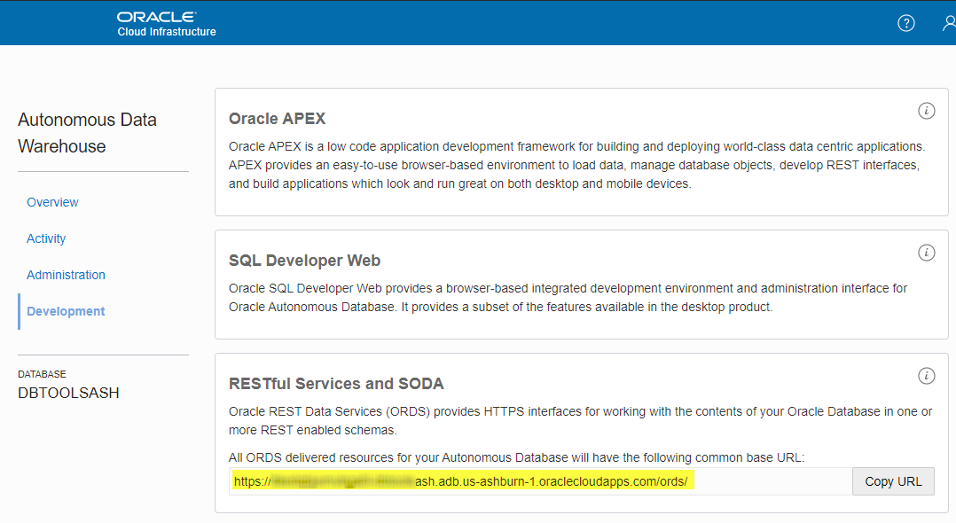The image size is (956, 523).
Task: Show info for RESTful Services and SODA
Action: [x=926, y=376]
